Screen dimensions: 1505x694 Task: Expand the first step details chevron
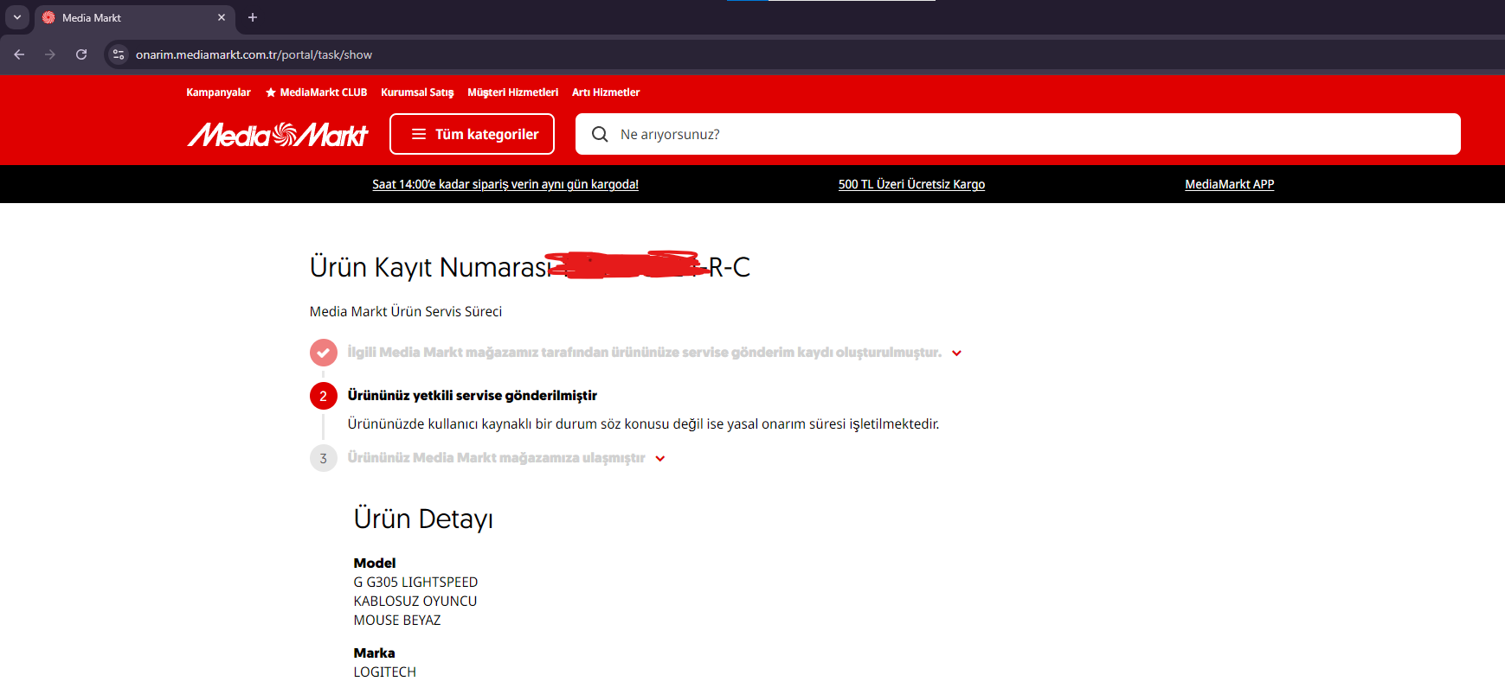point(957,353)
